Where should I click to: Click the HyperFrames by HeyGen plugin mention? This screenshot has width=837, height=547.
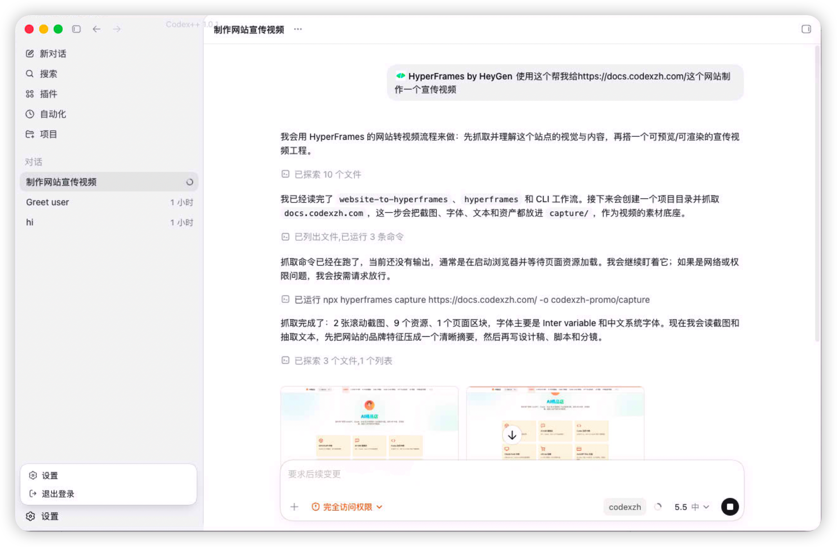point(454,76)
